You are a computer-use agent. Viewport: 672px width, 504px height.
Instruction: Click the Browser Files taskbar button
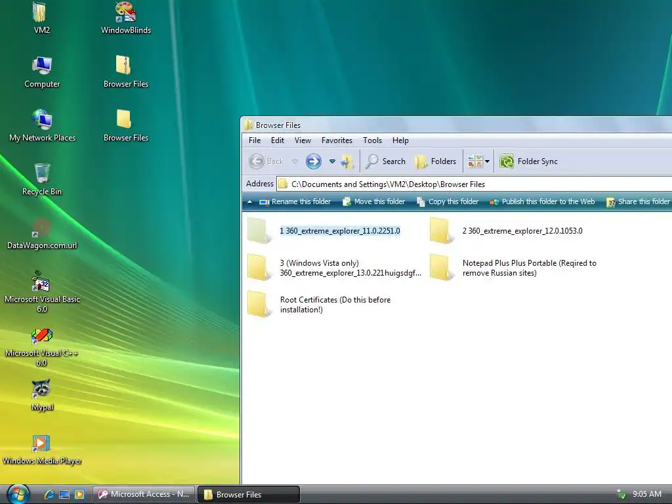tap(249, 494)
